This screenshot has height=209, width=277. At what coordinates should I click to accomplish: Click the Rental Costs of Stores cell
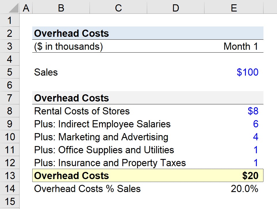pos(61,111)
